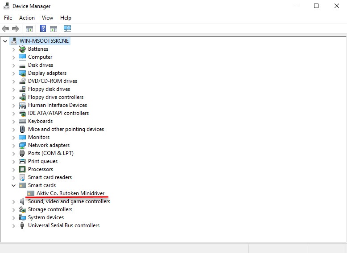Maximize the Device Manager window
The width and height of the screenshot is (347, 253).
[316, 6]
